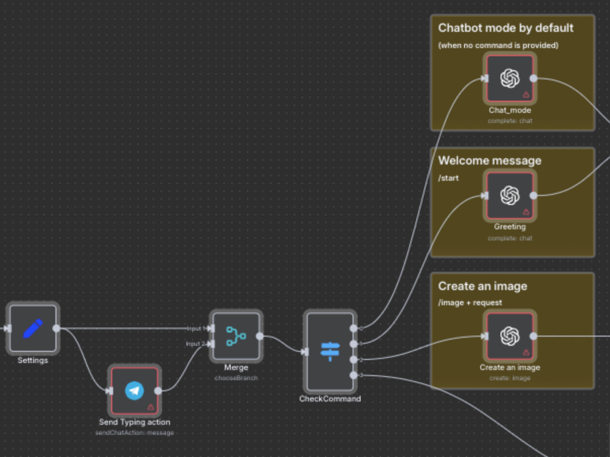Click CheckCommand output 1 connector

(353, 344)
